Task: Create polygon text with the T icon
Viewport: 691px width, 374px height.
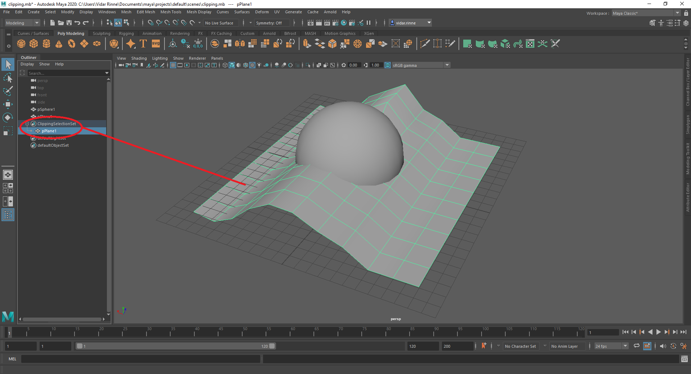Action: 143,44
